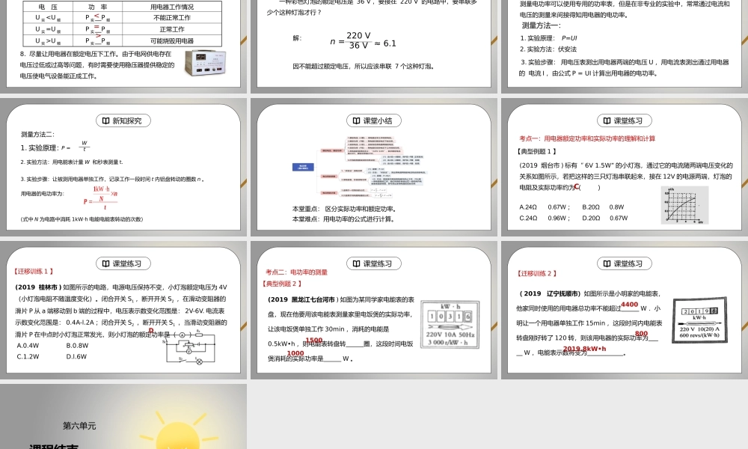Select the energy meter image reading 220V 10A 50Hz
The image size is (748, 449).
[x=450, y=325]
